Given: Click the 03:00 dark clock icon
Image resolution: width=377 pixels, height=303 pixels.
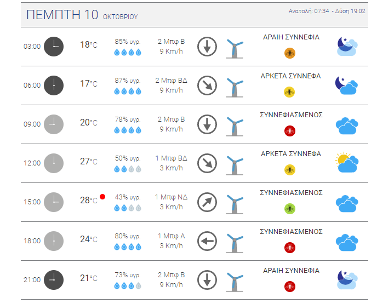Looking at the screenshot, I should [54, 47].
